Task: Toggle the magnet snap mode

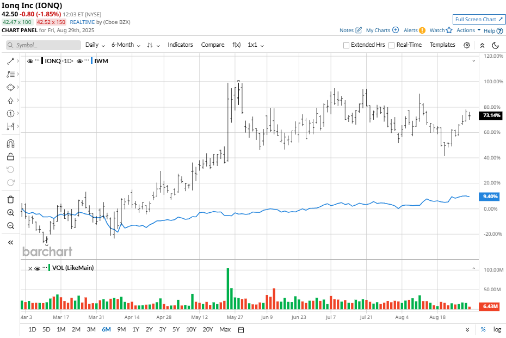Action: pos(10,144)
